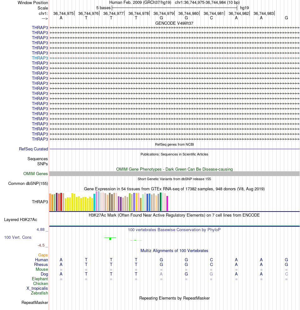Image resolution: width=300 pixels, height=310 pixels.
Task: Click the genome title Human Feb. 2009 (GRCh37/hg19)
Action: tap(140, 3)
